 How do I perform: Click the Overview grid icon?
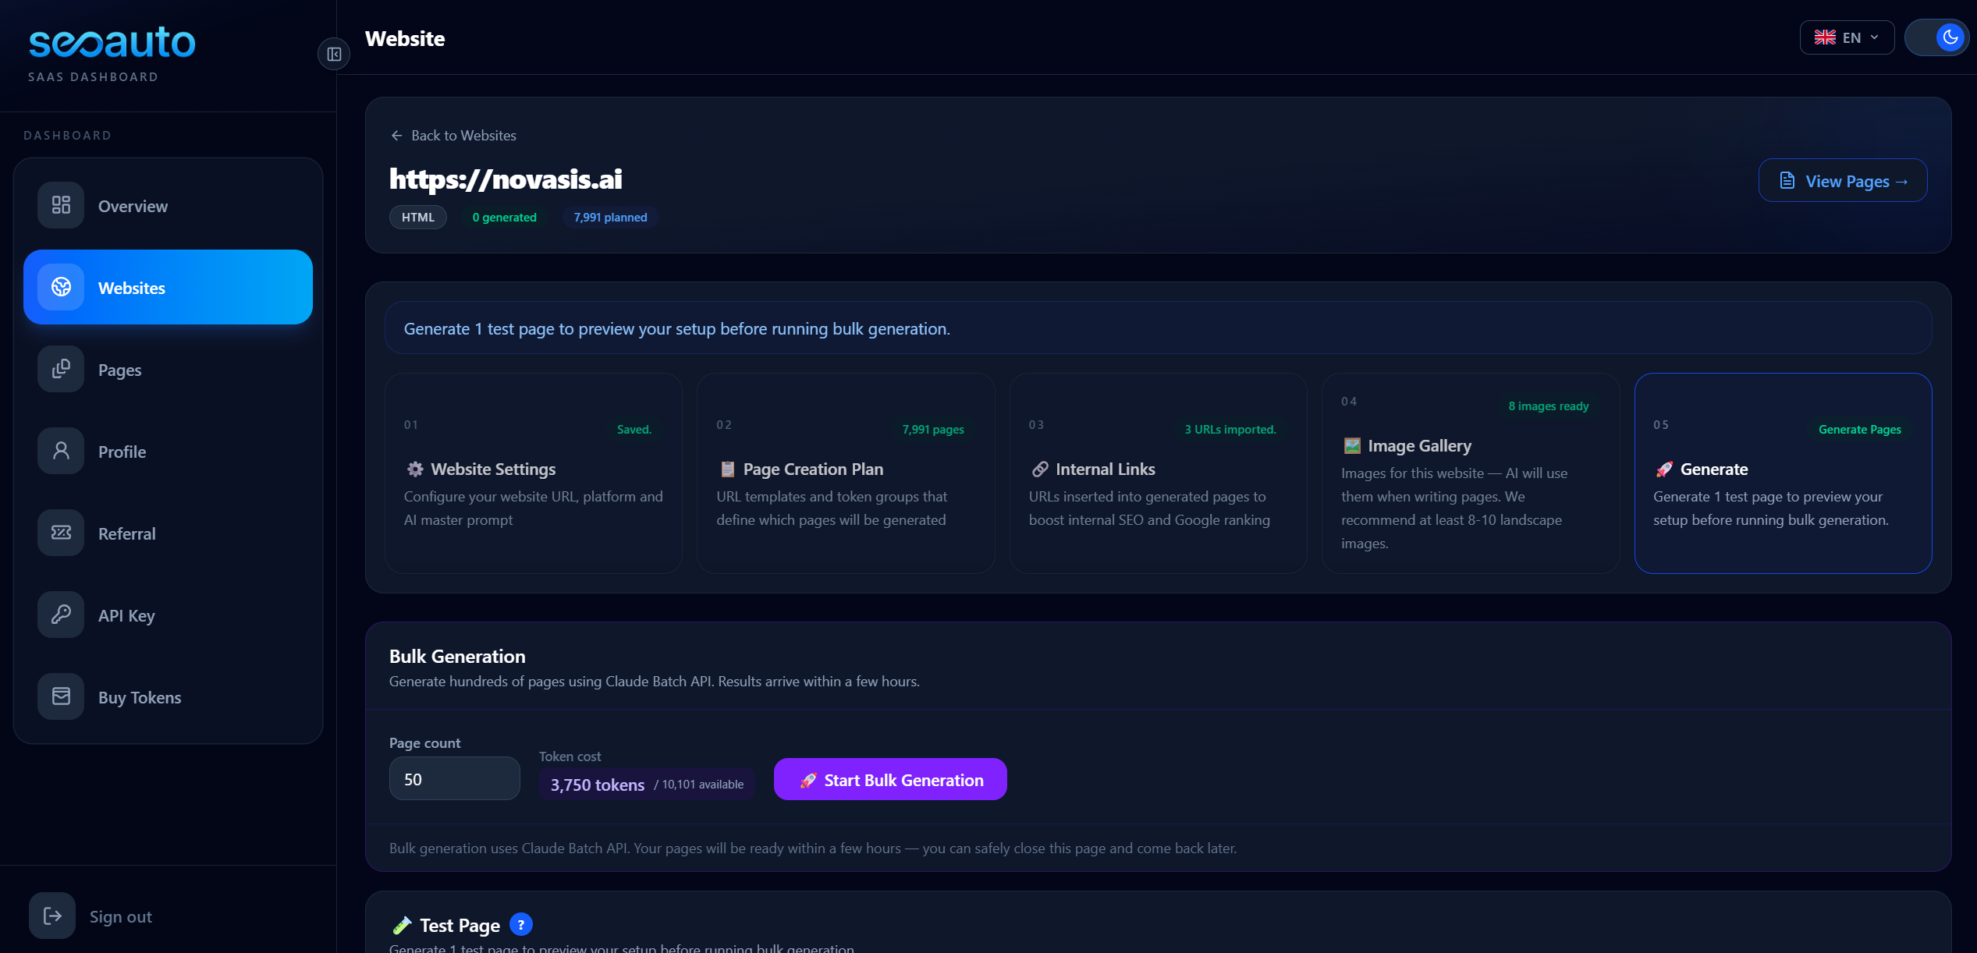[61, 205]
